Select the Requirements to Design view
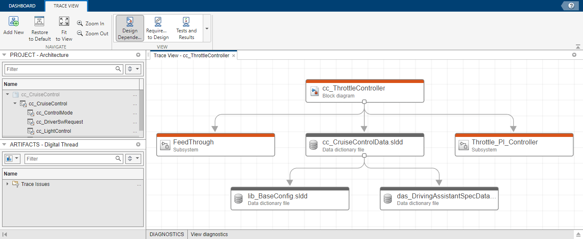The height and width of the screenshot is (239, 583). (x=158, y=28)
